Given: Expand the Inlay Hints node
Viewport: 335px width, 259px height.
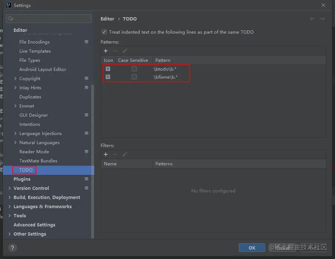Looking at the screenshot, I should 15,88.
